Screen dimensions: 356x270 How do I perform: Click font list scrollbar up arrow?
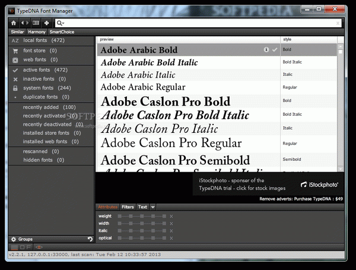point(341,46)
